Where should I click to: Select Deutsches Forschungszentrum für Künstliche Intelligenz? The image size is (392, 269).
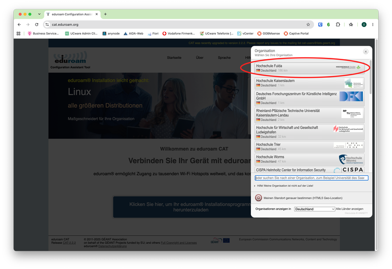(x=309, y=98)
